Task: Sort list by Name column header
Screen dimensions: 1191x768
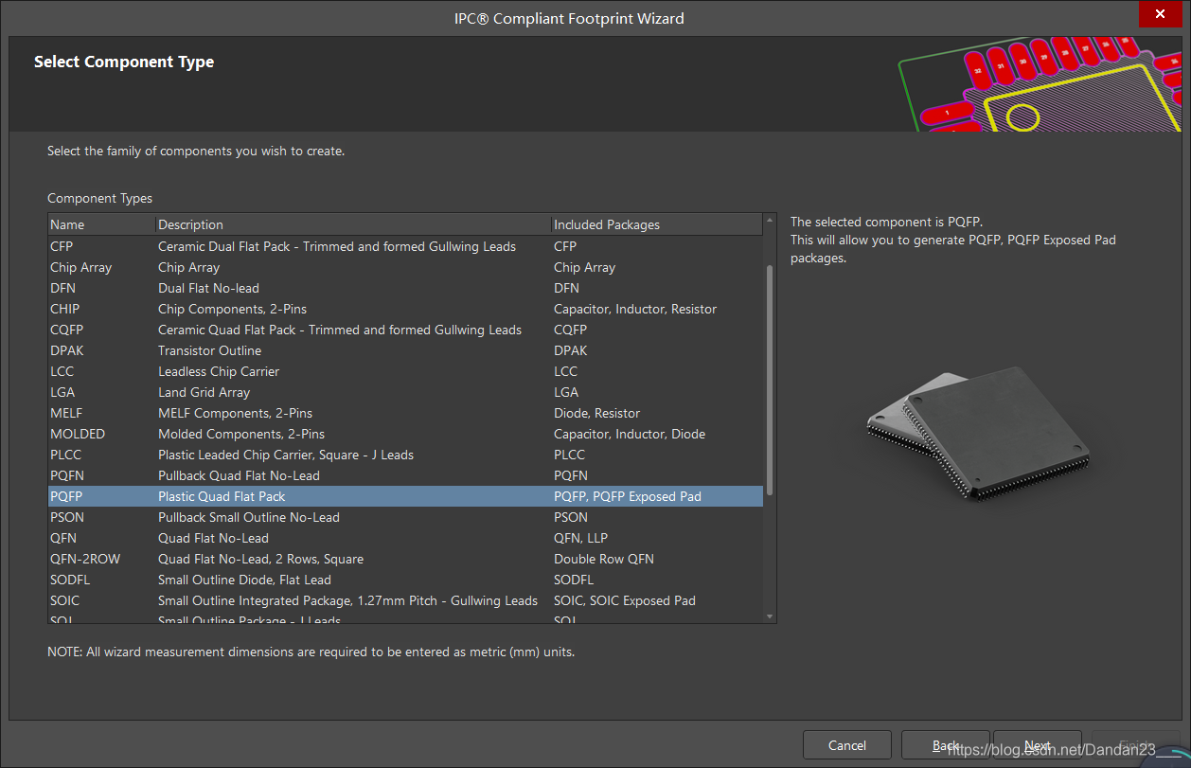Action: click(x=102, y=224)
